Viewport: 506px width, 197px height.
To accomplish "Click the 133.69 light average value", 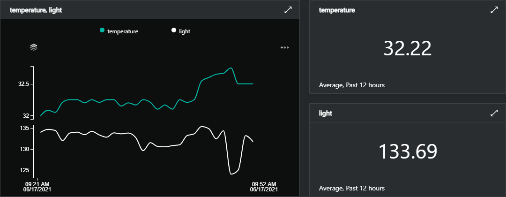I will (407, 151).
